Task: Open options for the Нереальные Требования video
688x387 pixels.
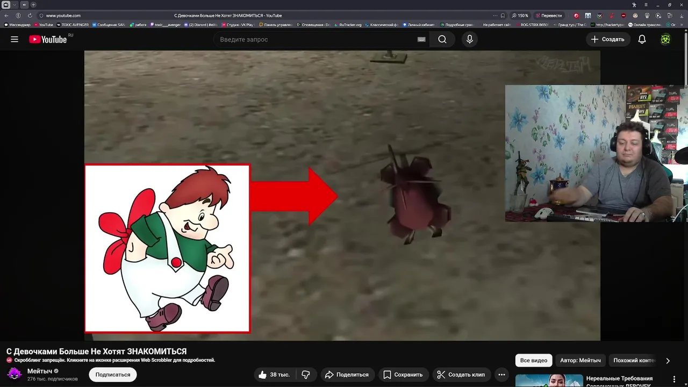Action: [x=674, y=379]
